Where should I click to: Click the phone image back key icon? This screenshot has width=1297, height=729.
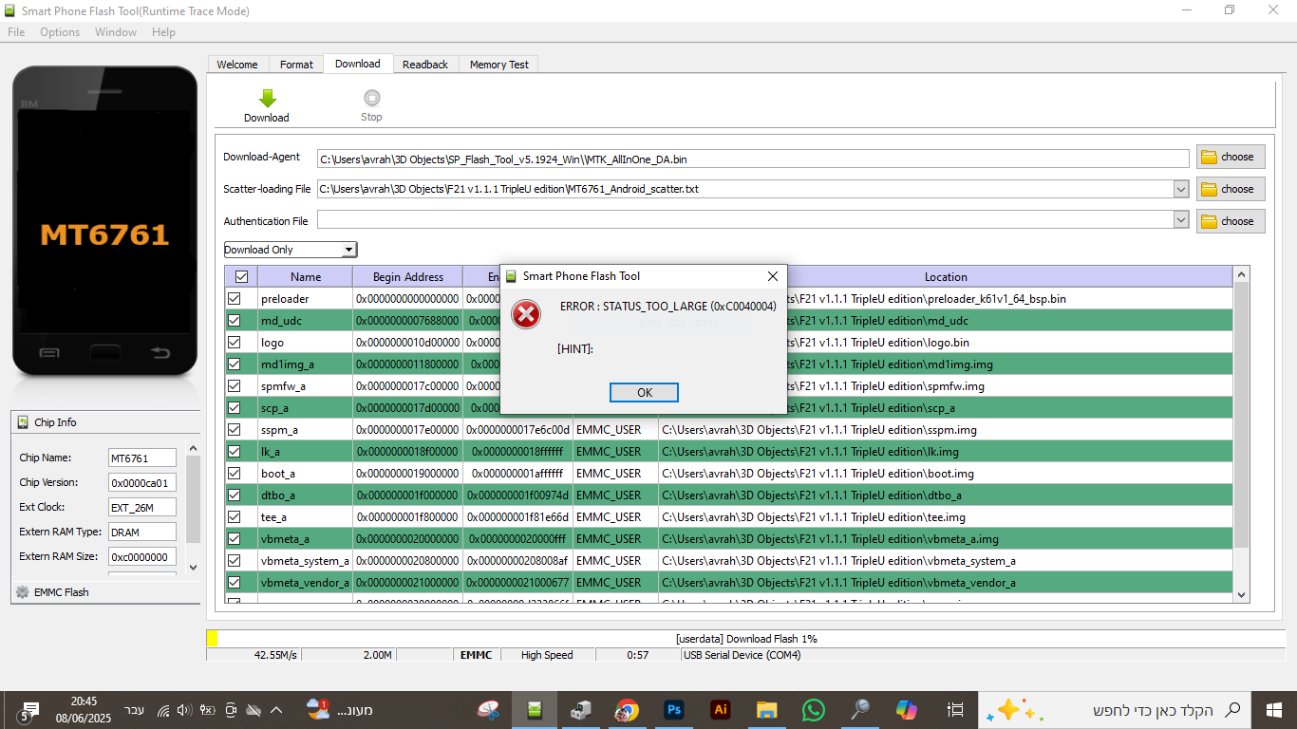(x=161, y=353)
